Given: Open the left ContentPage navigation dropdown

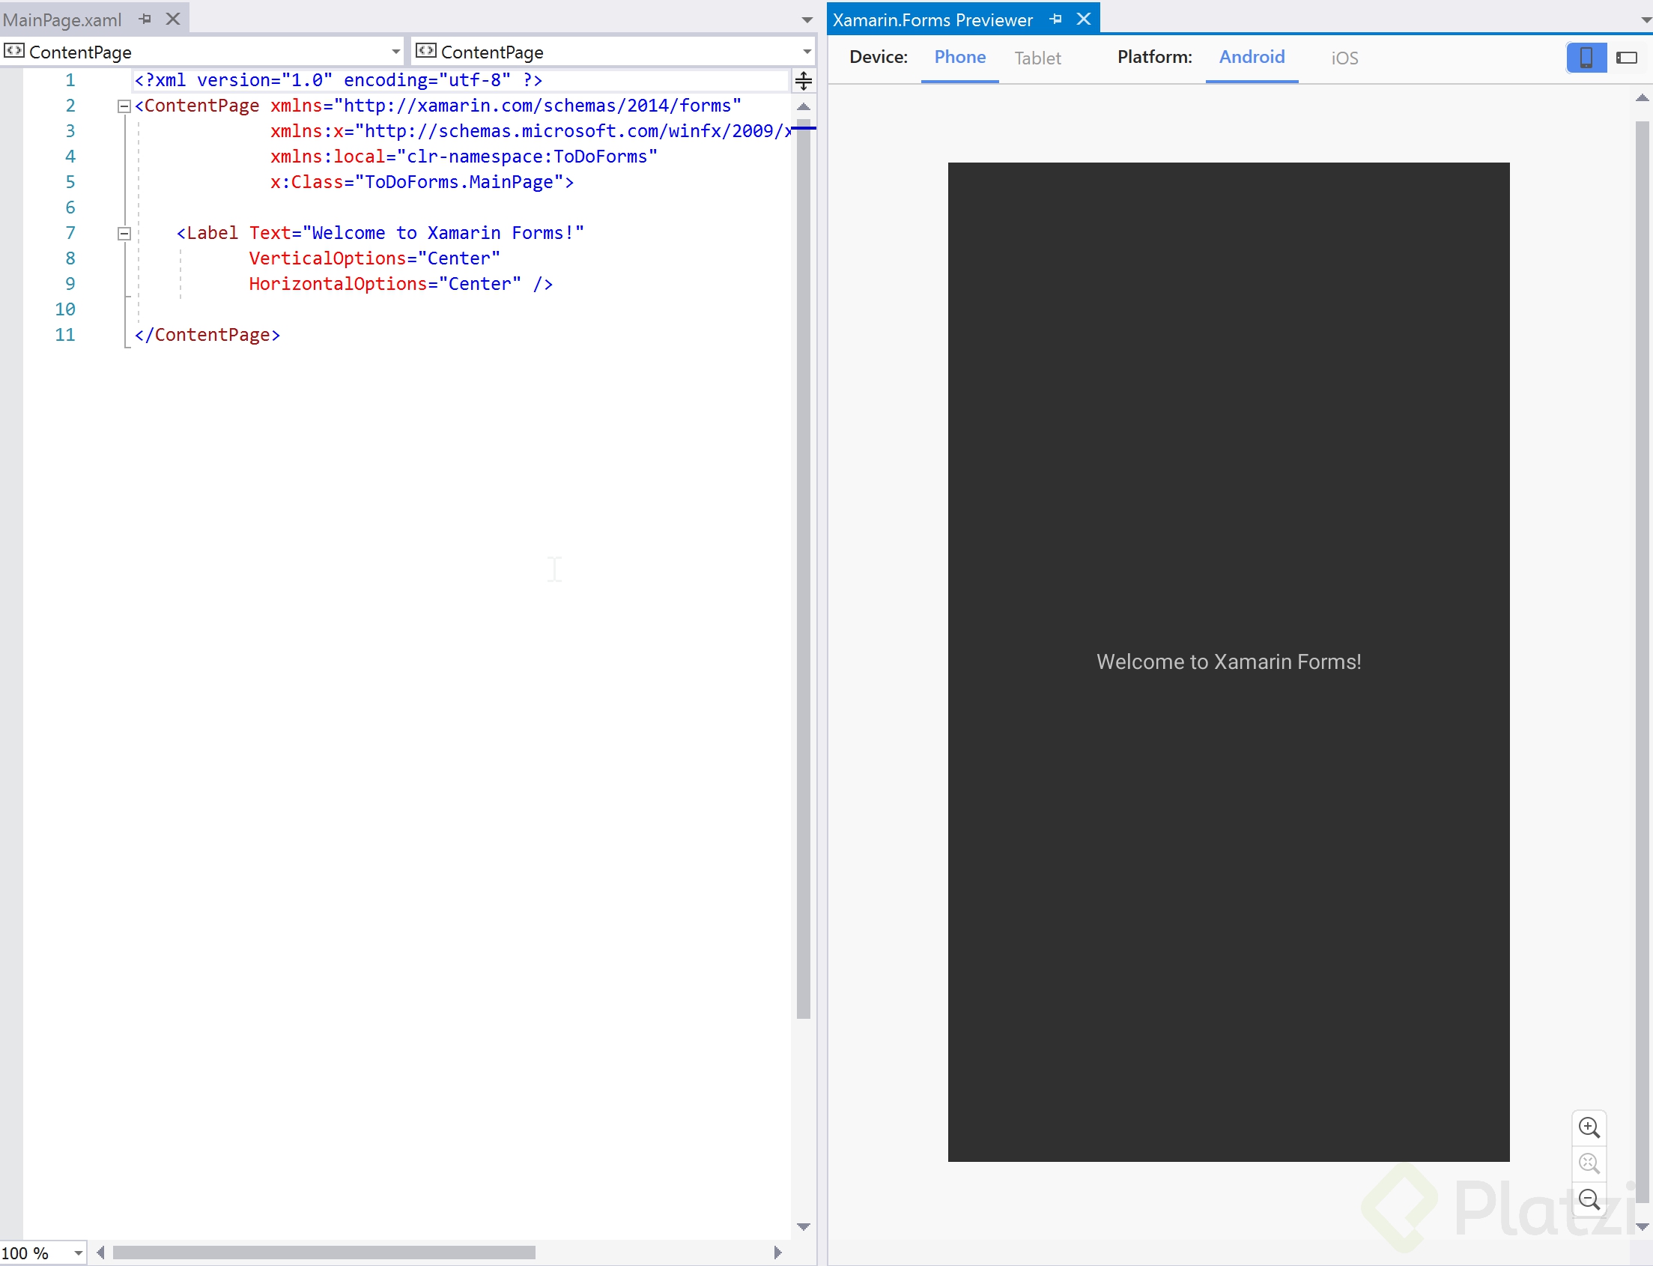Looking at the screenshot, I should (203, 52).
